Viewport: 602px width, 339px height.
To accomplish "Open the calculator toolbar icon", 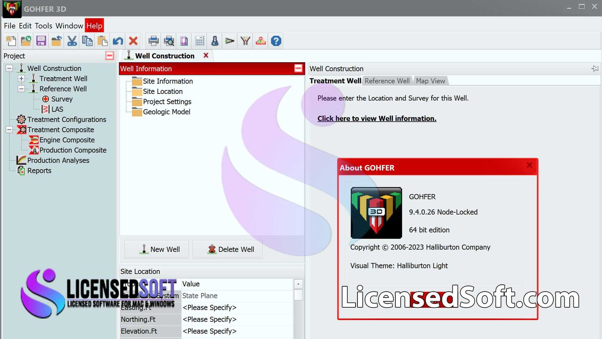I will (x=199, y=41).
